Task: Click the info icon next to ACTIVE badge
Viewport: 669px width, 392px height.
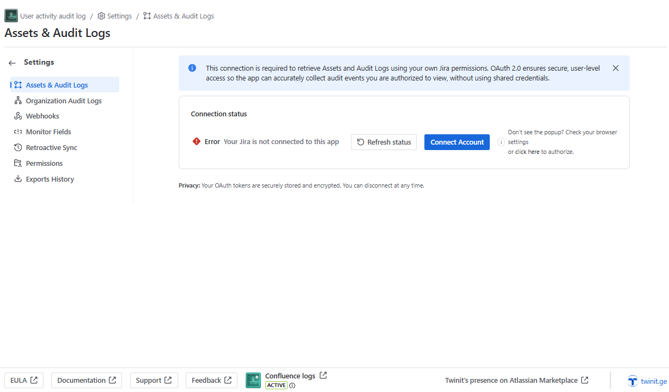Action: click(x=293, y=385)
